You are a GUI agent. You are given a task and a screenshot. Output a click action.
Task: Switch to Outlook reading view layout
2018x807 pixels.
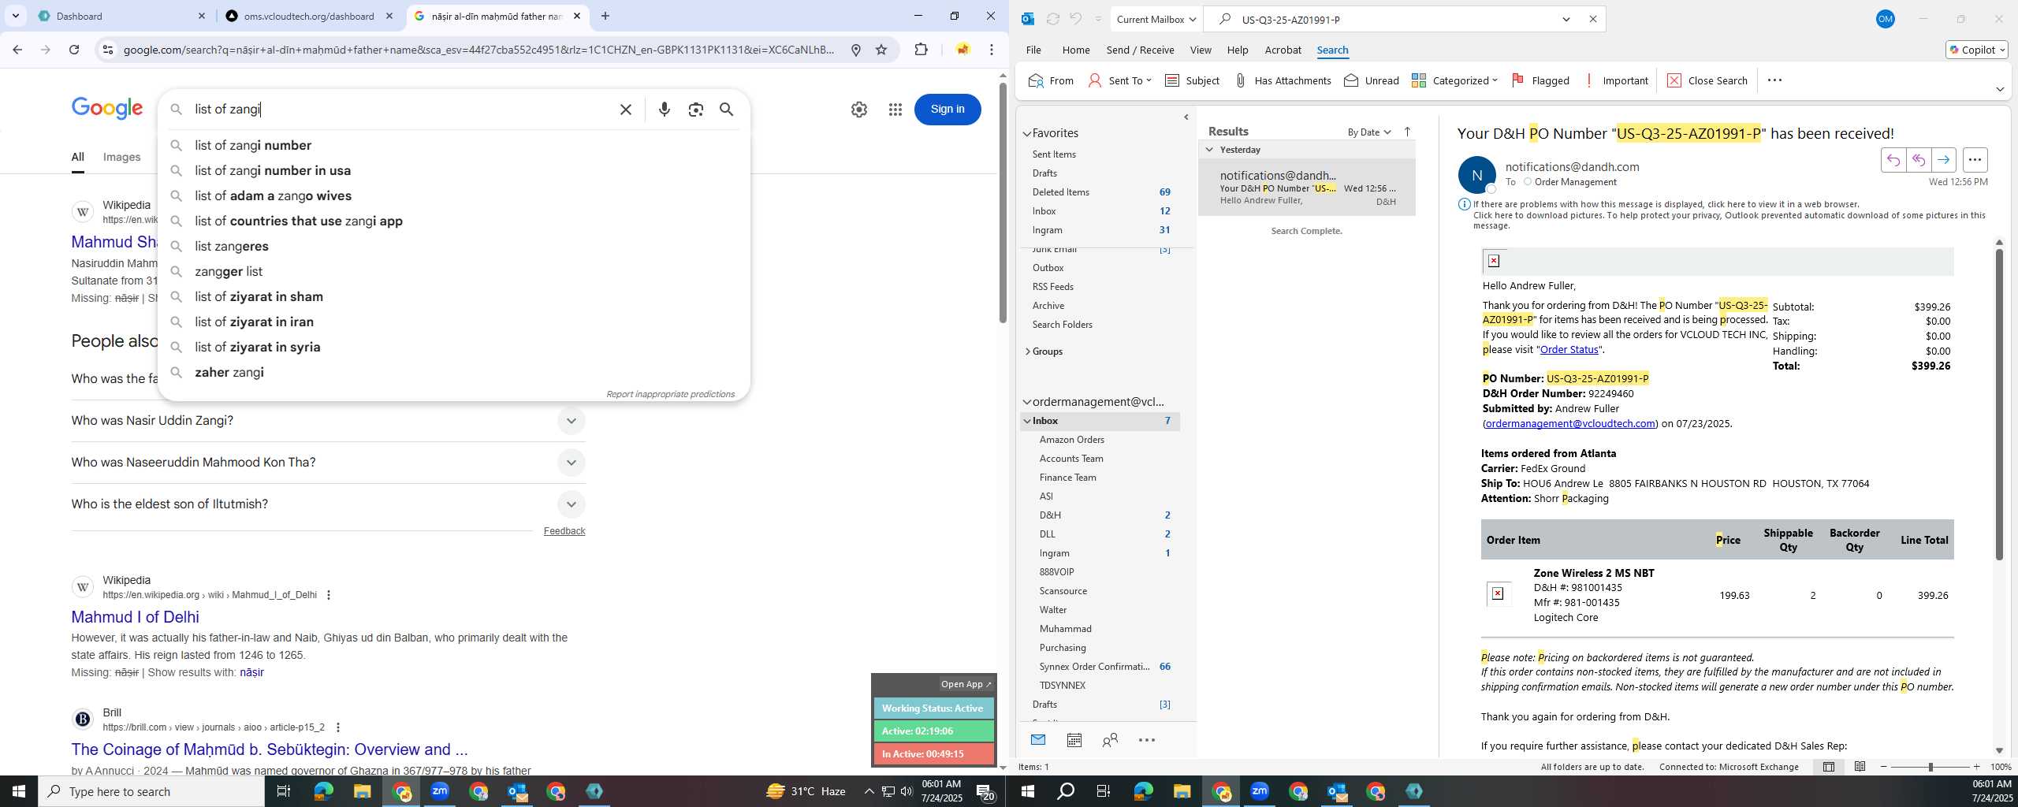1860,767
